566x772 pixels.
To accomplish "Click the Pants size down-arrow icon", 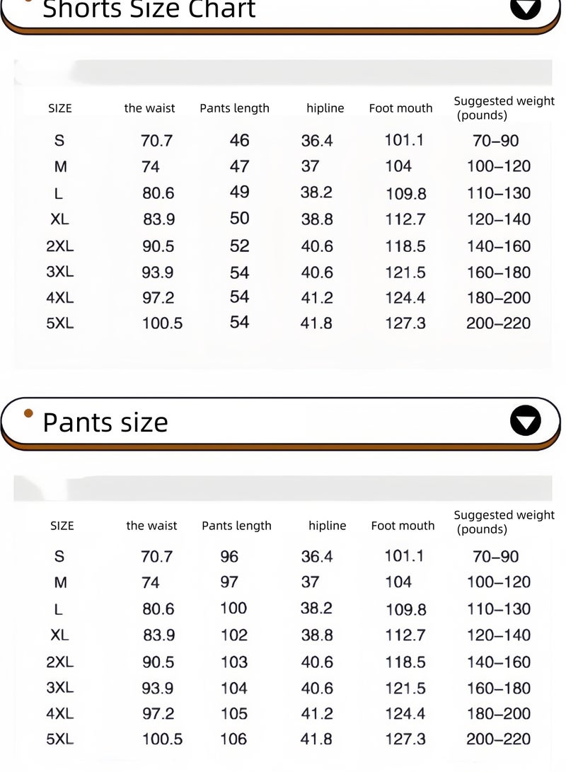I will (525, 420).
